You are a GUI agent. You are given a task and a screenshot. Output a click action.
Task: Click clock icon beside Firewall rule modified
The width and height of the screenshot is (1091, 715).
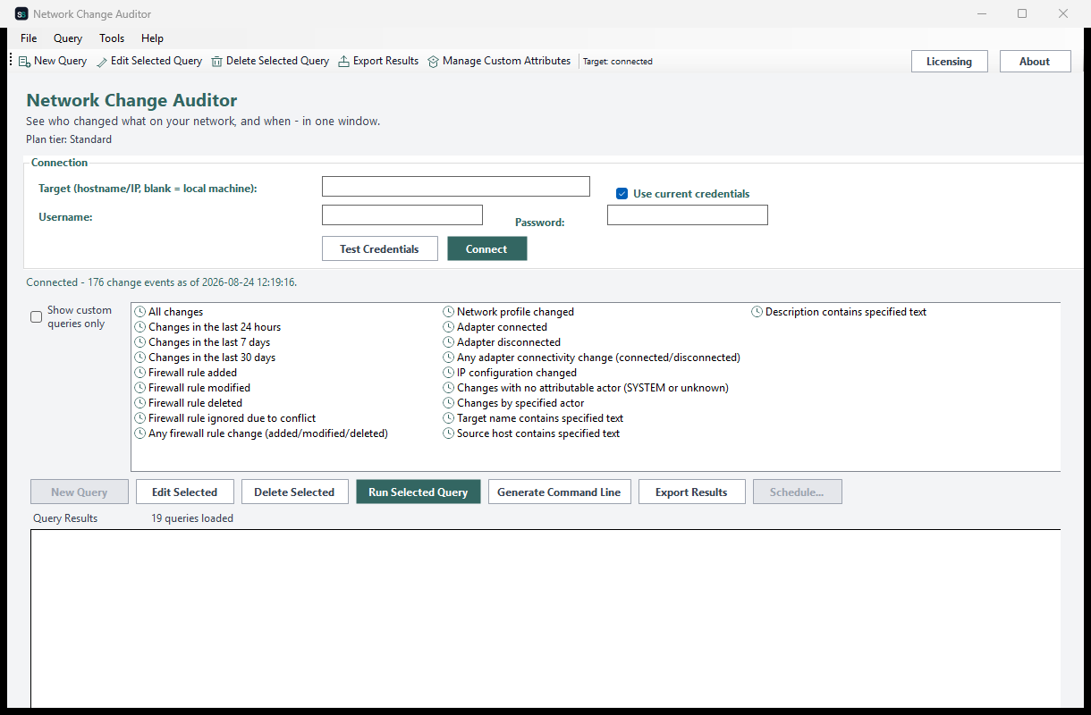coord(140,388)
